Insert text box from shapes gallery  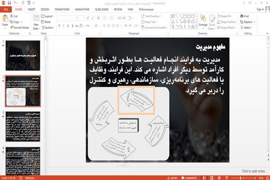(173, 17)
